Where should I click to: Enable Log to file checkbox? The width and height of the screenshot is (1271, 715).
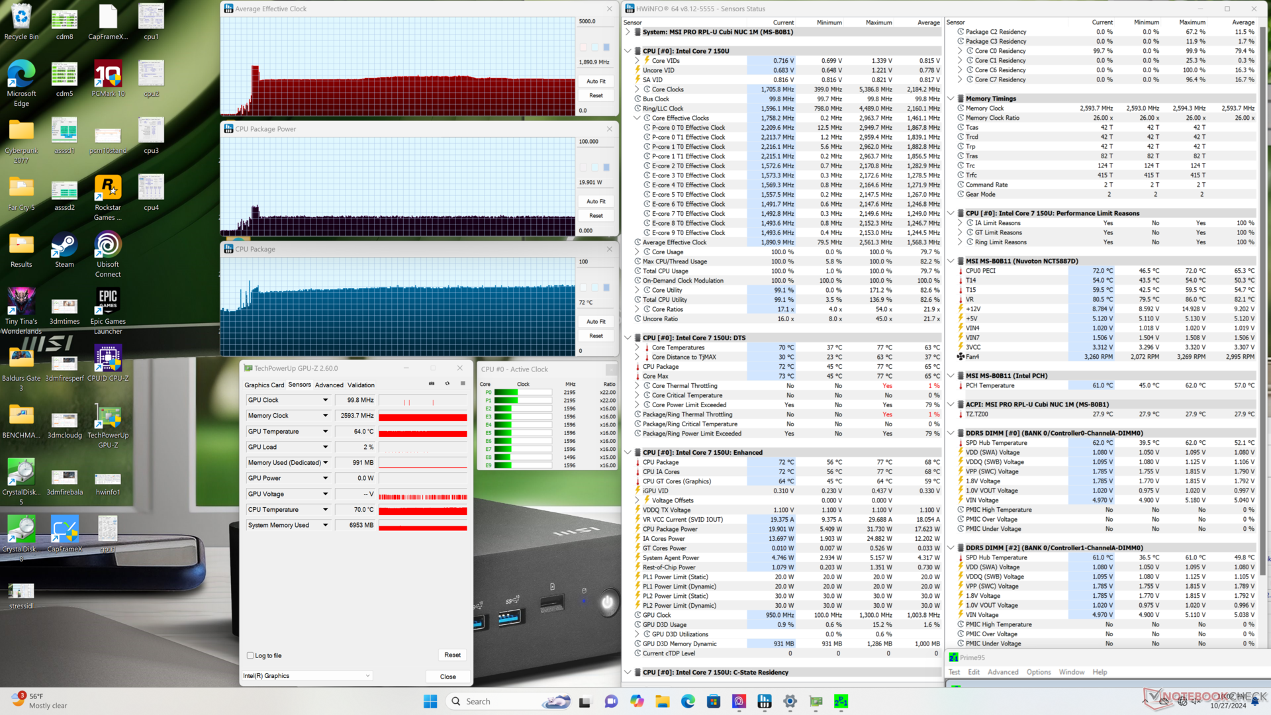tap(250, 655)
